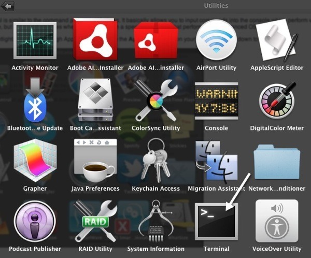Screen dimensions: 311x258
Task: Click the "ColorSync Utility" label
Action: [x=156, y=128]
